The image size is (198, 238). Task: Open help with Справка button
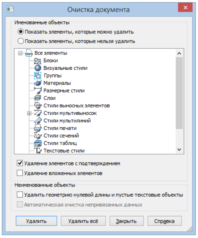(165, 221)
